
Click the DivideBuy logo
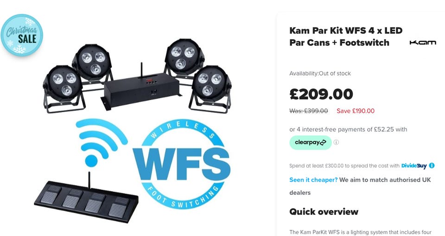click(414, 166)
